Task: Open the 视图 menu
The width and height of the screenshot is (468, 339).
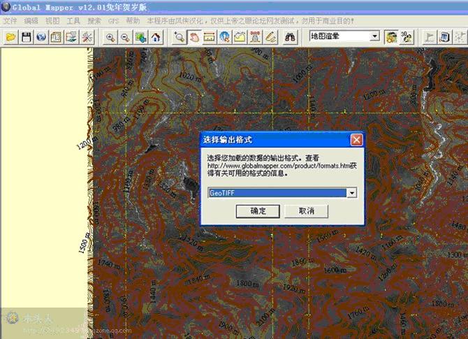Action: click(52, 21)
